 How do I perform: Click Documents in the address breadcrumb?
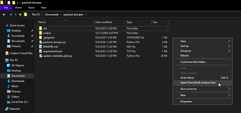(52, 14)
